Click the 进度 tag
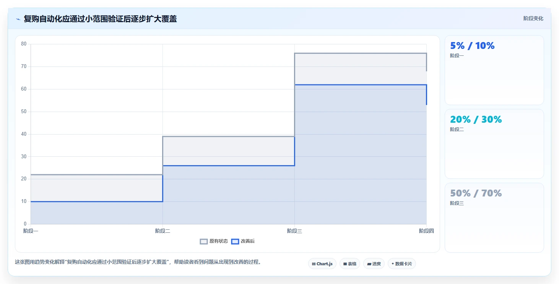This screenshot has width=559, height=284. click(x=374, y=264)
